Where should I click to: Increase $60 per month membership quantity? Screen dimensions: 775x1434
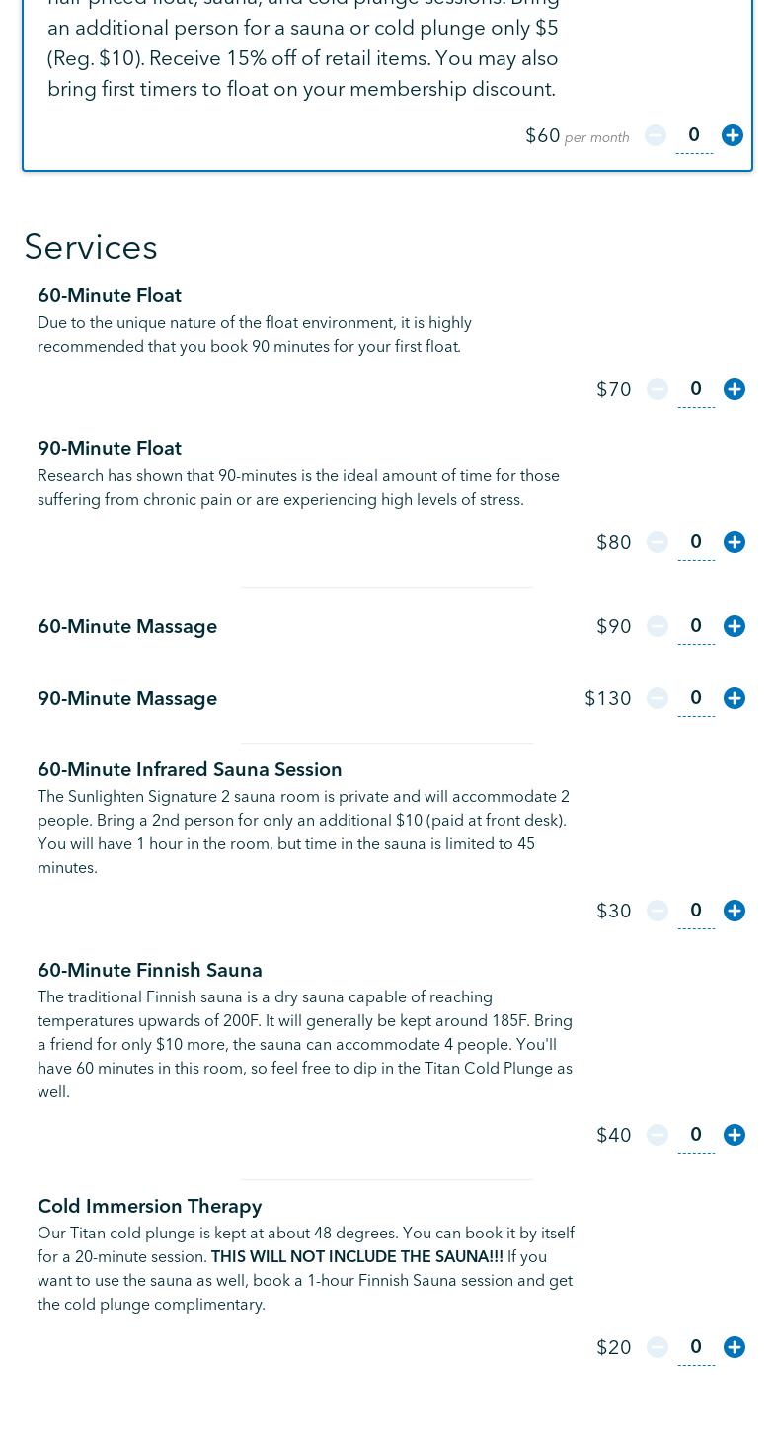733,135
